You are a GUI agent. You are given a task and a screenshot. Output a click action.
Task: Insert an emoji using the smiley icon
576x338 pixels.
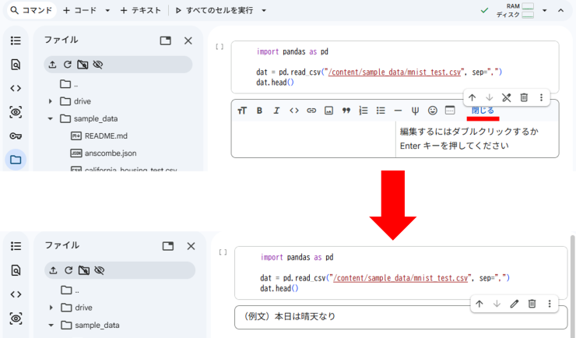click(x=433, y=111)
